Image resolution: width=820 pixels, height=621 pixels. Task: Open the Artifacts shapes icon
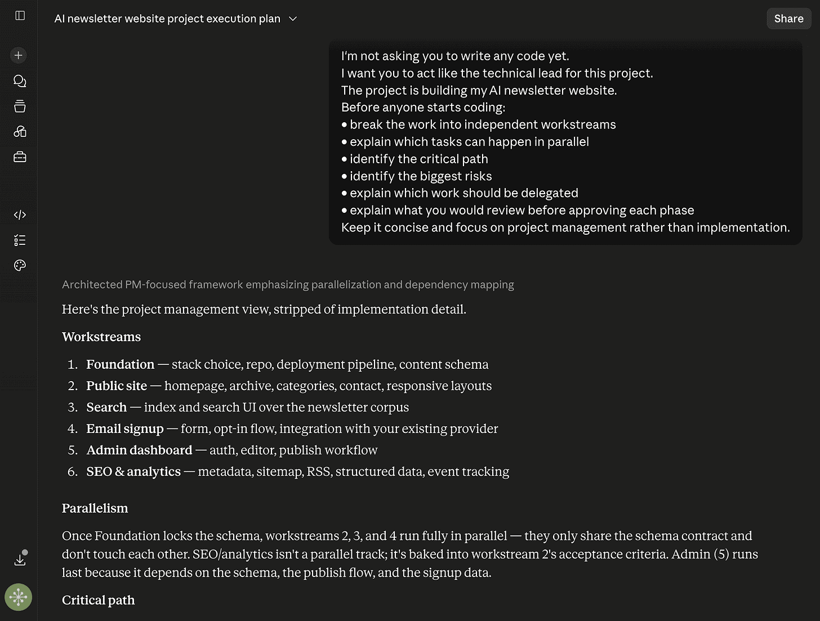tap(20, 132)
